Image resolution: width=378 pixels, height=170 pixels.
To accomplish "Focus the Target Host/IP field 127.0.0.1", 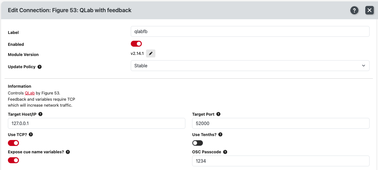I will (x=97, y=123).
